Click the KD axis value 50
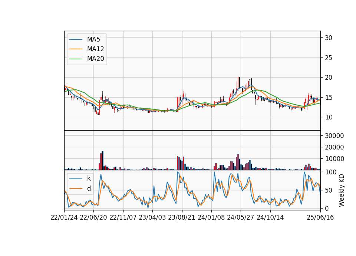 tap(329, 190)
